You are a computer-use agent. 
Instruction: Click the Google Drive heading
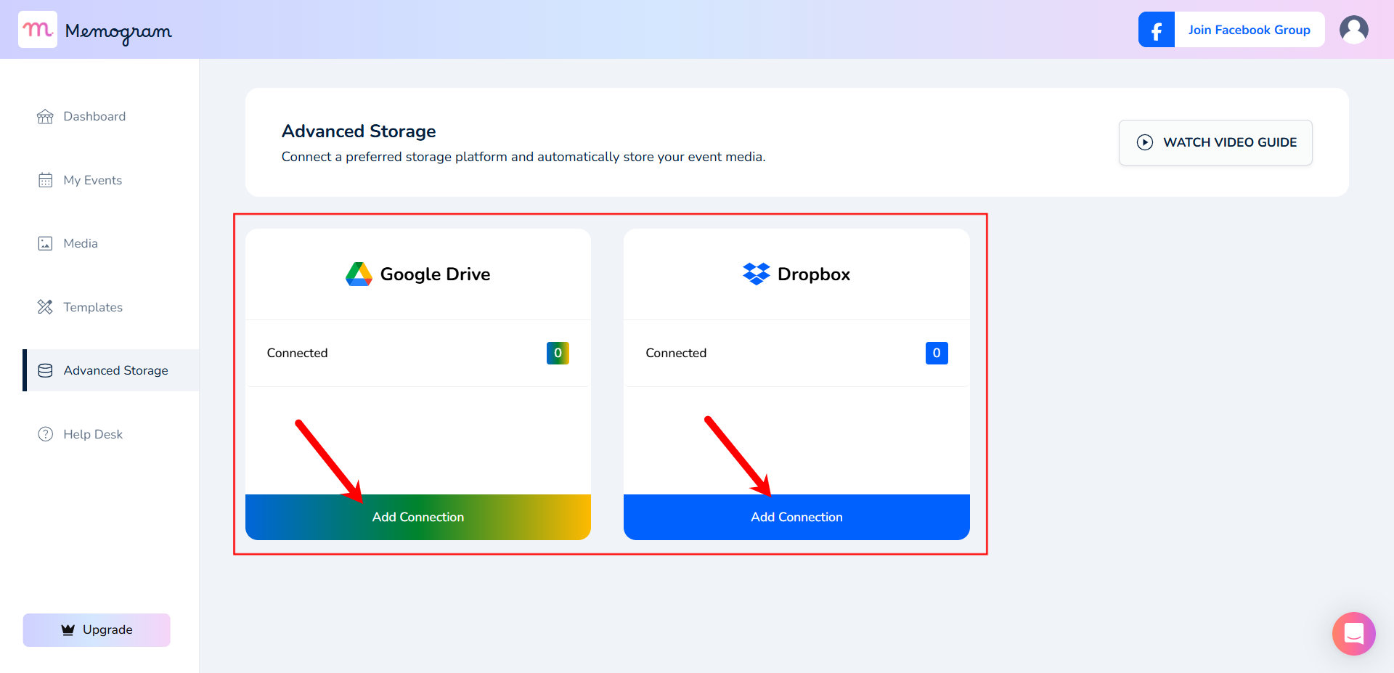[435, 274]
